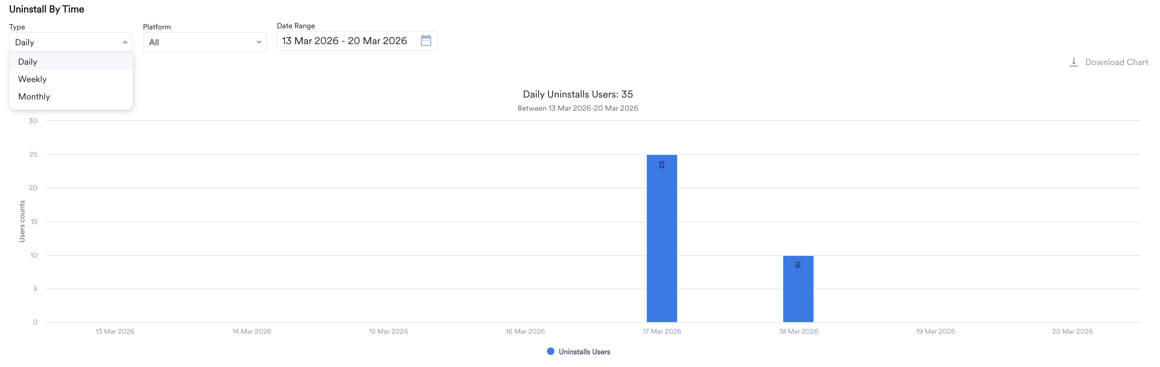Click the blue Uninstalls Users legend dot
Screen dimensions: 1160x367
click(x=549, y=351)
